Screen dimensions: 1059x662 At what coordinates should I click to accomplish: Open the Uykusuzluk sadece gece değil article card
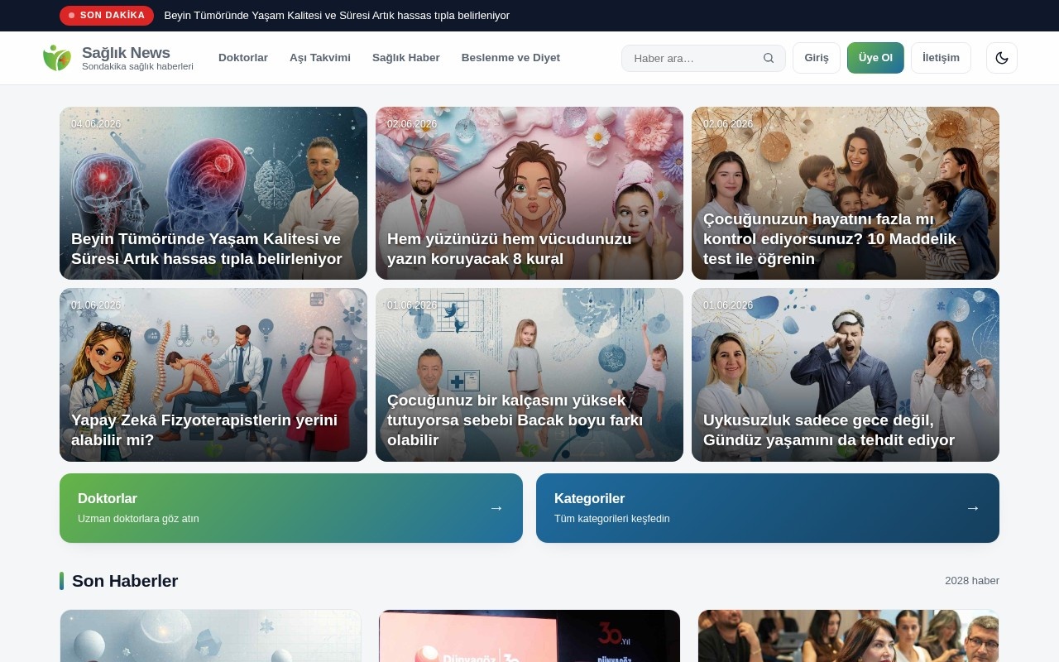point(846,375)
